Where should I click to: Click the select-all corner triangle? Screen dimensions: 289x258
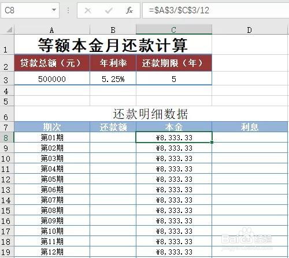tap(9, 29)
